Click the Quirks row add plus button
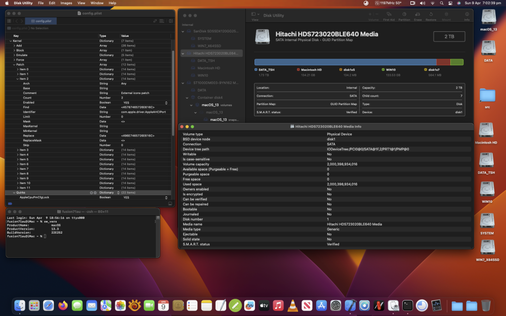 (91, 193)
